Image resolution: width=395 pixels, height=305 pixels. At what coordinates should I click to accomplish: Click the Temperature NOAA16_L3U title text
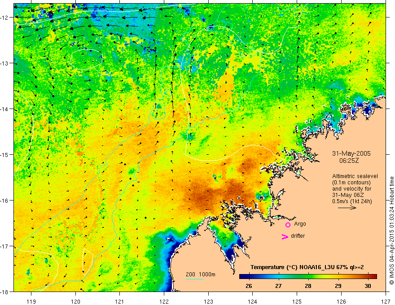[307, 267]
